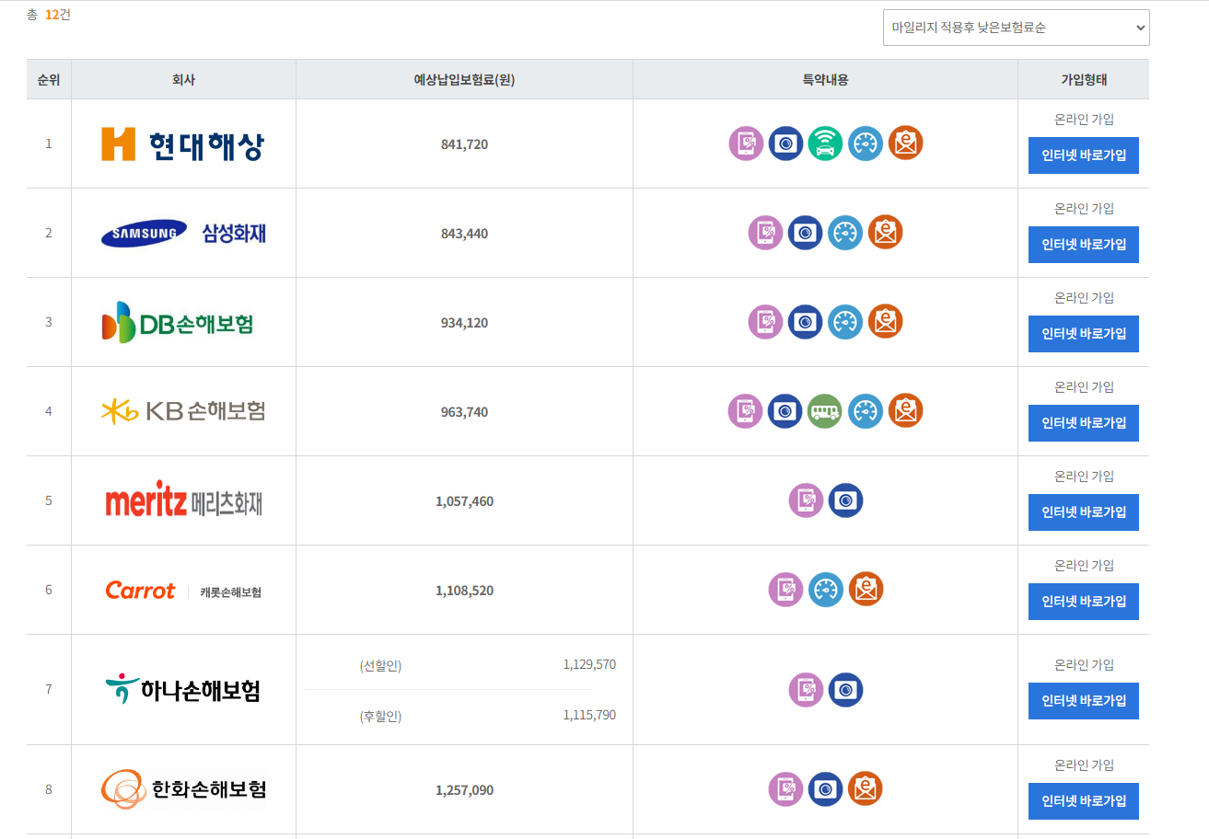Click the 순위 column header

tap(49, 79)
